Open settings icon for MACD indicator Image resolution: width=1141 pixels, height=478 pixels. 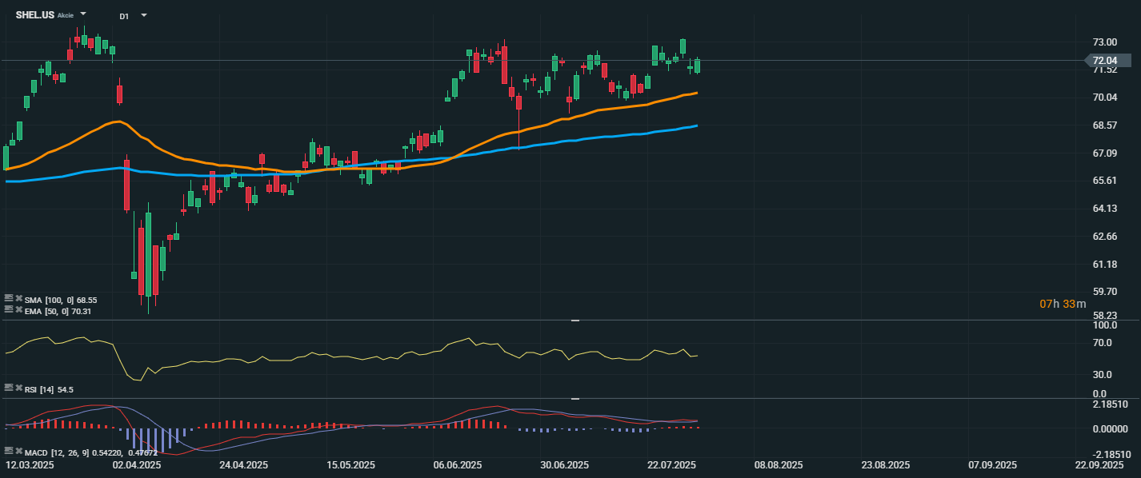pos(9,452)
